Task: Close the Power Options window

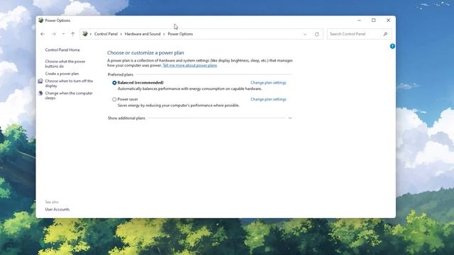Action: click(x=388, y=21)
